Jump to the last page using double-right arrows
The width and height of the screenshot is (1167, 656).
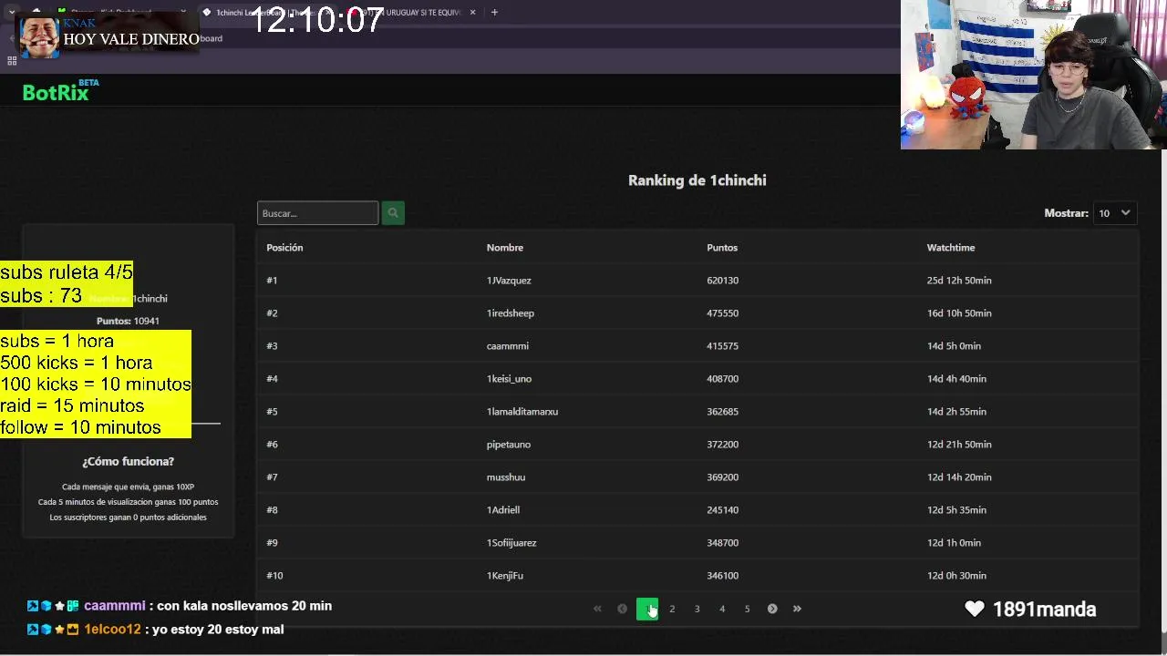[797, 609]
